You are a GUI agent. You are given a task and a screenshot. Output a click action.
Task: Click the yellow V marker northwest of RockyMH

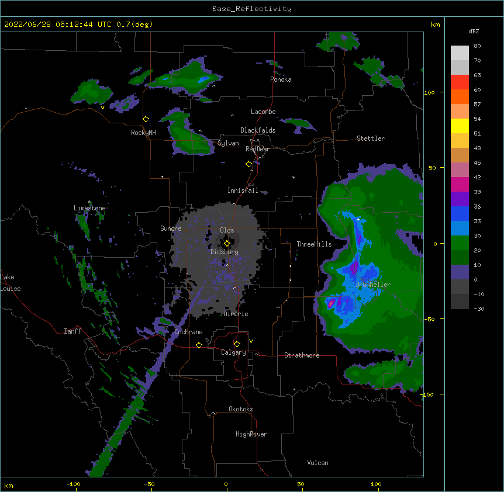pos(102,108)
